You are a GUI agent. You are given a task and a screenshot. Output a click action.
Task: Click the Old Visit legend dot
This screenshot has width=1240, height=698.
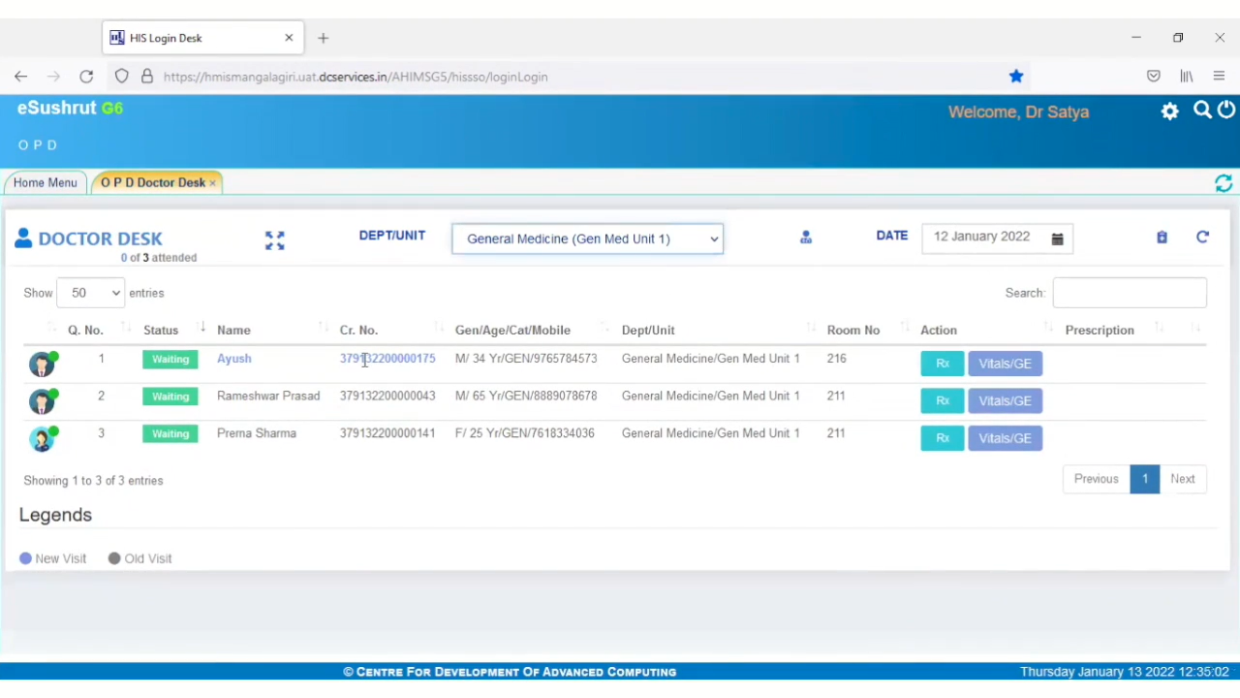pos(114,558)
